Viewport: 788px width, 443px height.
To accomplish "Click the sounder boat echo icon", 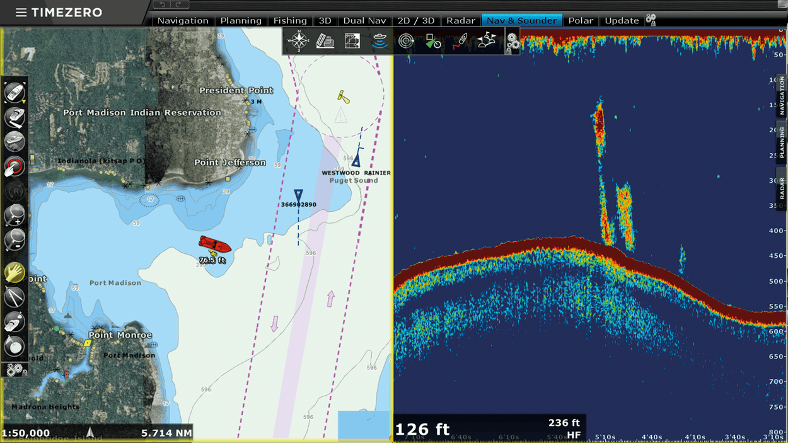I will [x=379, y=40].
